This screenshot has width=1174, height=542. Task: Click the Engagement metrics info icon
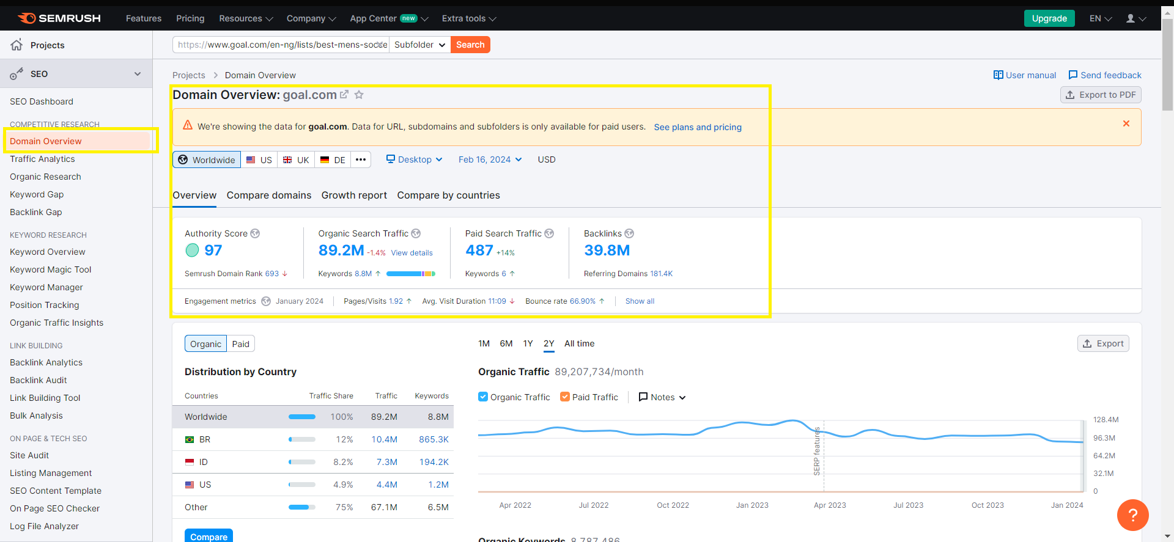pos(266,301)
